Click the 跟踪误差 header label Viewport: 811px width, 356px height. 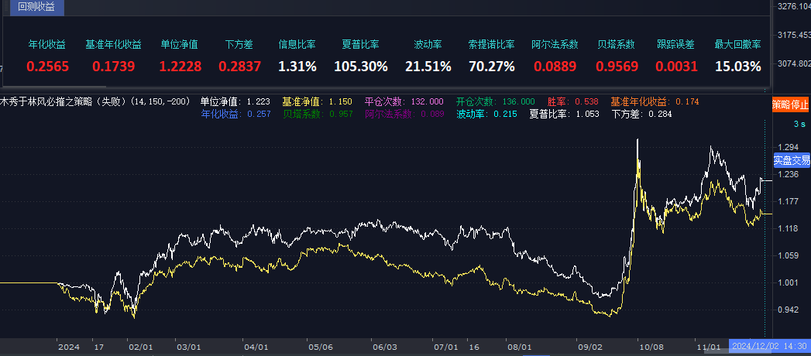coord(676,44)
